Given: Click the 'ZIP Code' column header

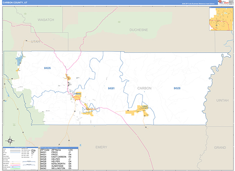Looking at the screenshot, I should click(x=45, y=150).
